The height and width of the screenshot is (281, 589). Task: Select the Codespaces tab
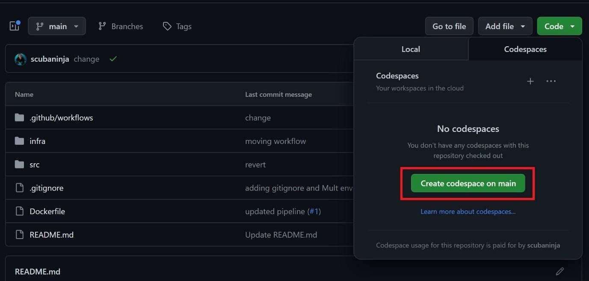(x=525, y=49)
